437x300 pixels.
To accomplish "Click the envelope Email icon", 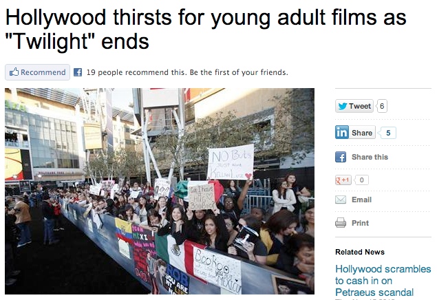I will pyautogui.click(x=341, y=200).
